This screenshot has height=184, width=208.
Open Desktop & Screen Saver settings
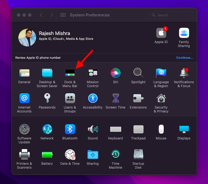[47, 73]
